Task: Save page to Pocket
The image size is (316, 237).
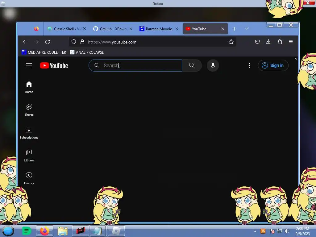Action: 257,42
